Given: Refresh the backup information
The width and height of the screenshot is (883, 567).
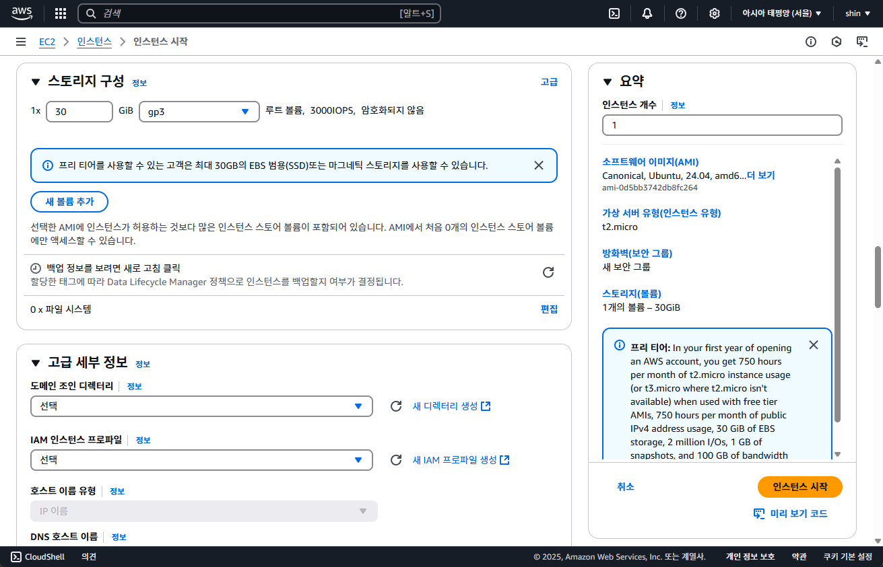Looking at the screenshot, I should (548, 272).
